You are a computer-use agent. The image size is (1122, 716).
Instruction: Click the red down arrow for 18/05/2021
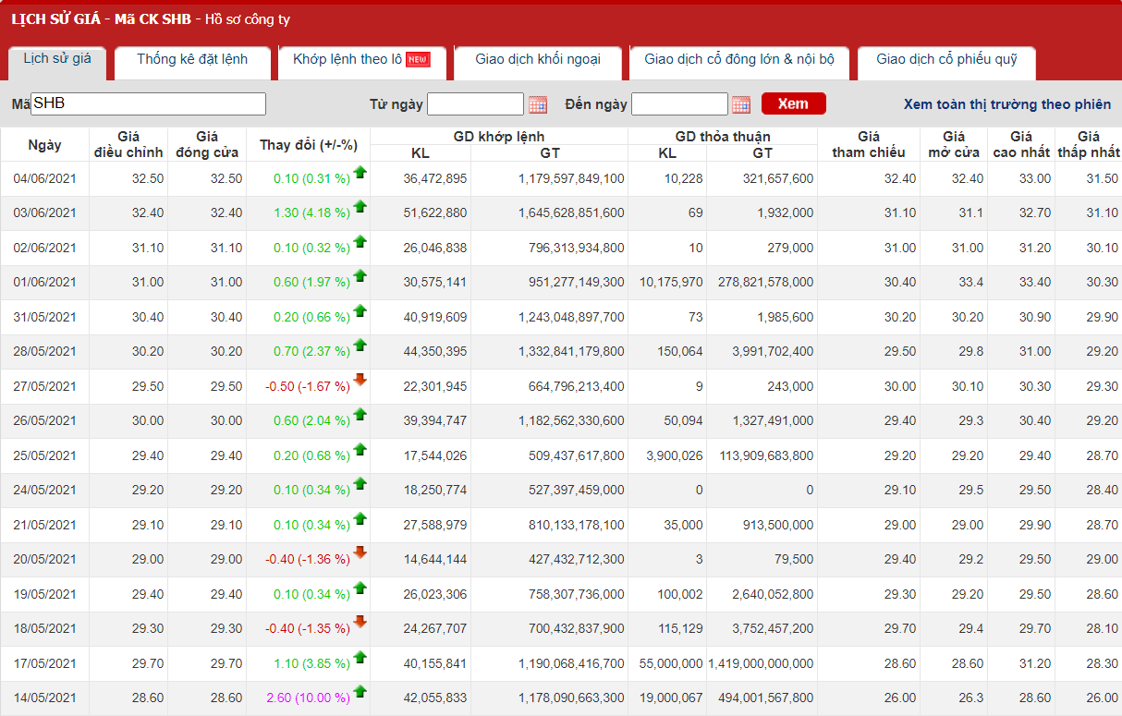click(360, 622)
